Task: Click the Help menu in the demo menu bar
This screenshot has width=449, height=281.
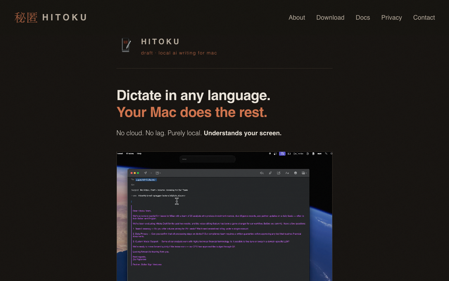Action: coord(139,153)
